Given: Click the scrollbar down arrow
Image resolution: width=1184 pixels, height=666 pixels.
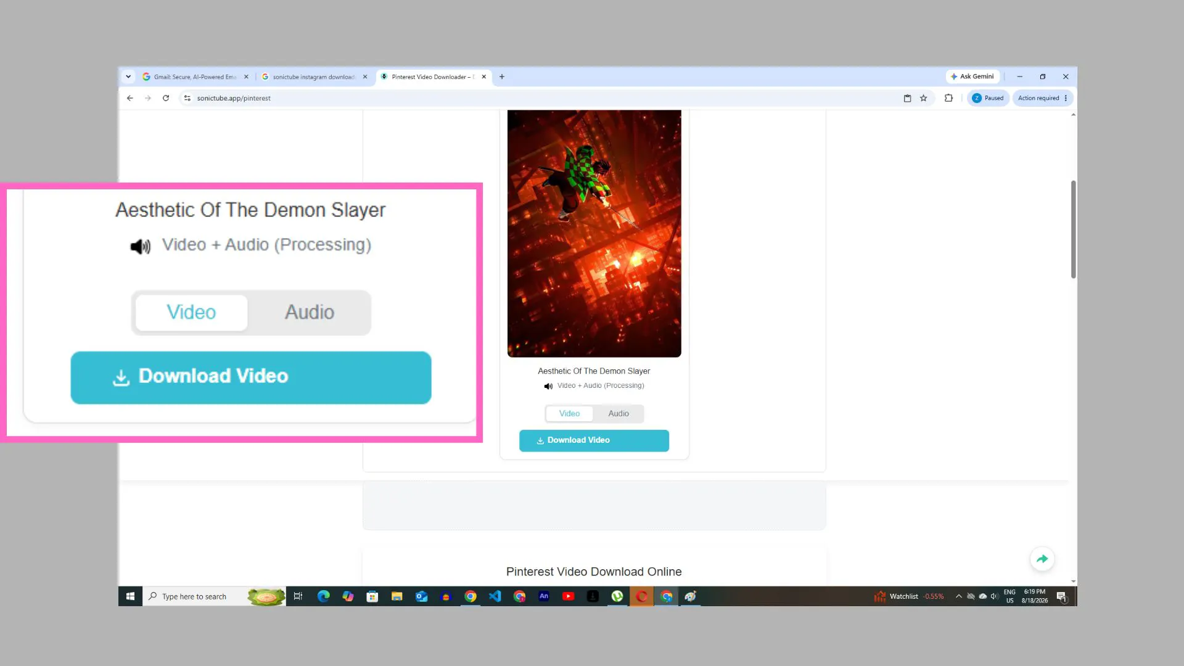Looking at the screenshot, I should [1073, 582].
